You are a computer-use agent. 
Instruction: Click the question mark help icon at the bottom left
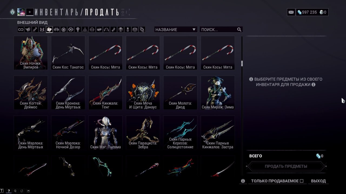coord(9,191)
